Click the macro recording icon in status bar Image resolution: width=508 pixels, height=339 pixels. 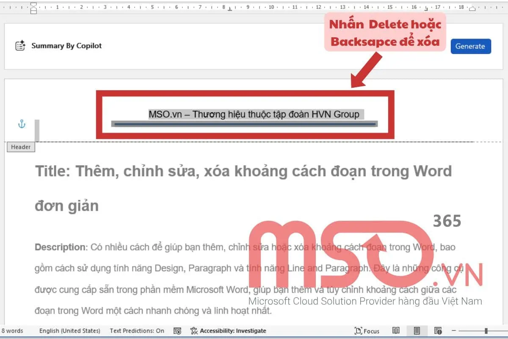(x=178, y=331)
